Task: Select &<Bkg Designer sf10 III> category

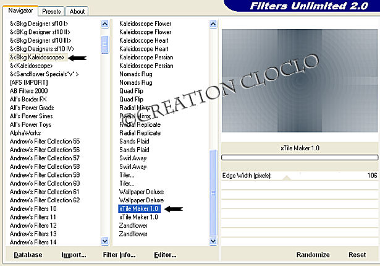Action: point(41,41)
